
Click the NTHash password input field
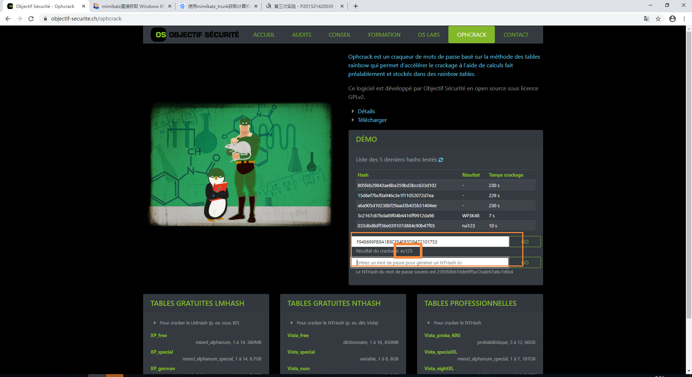(430, 263)
